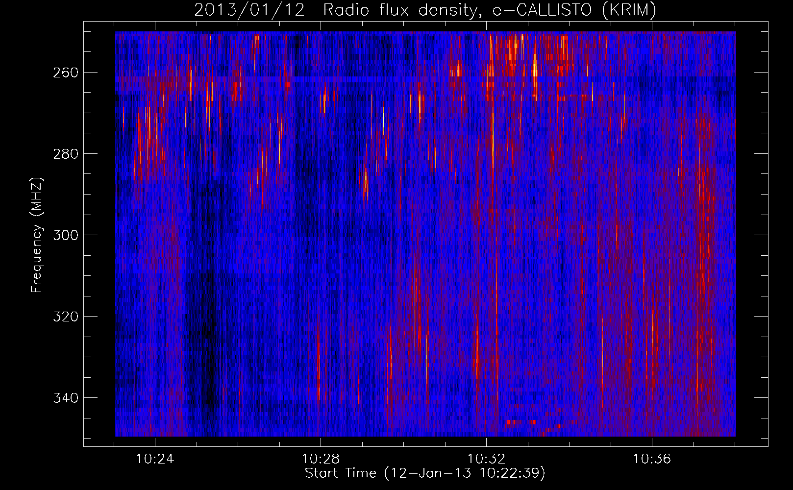
Task: Click the 260 frequency tick label
Action: pos(65,73)
